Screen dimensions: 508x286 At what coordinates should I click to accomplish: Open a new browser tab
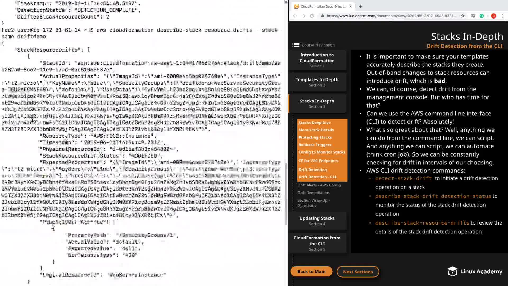(360, 7)
